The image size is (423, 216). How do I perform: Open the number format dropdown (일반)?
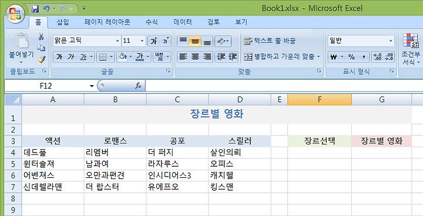tap(391, 41)
